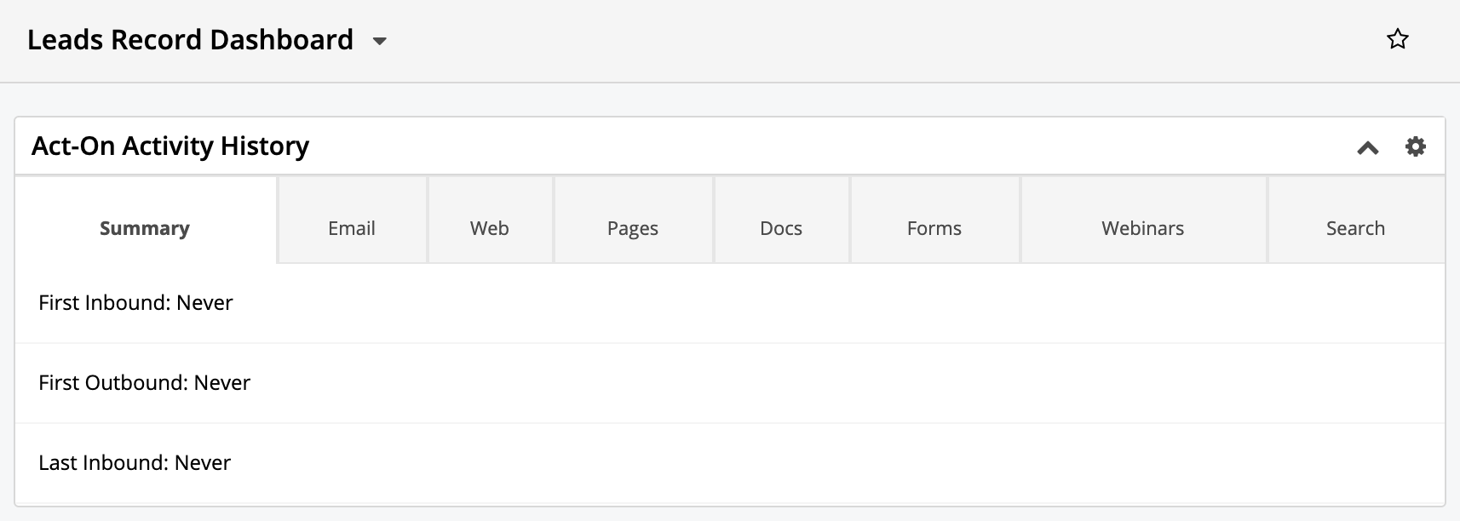1460x521 pixels.
Task: Open the Search tab
Action: (x=1356, y=228)
